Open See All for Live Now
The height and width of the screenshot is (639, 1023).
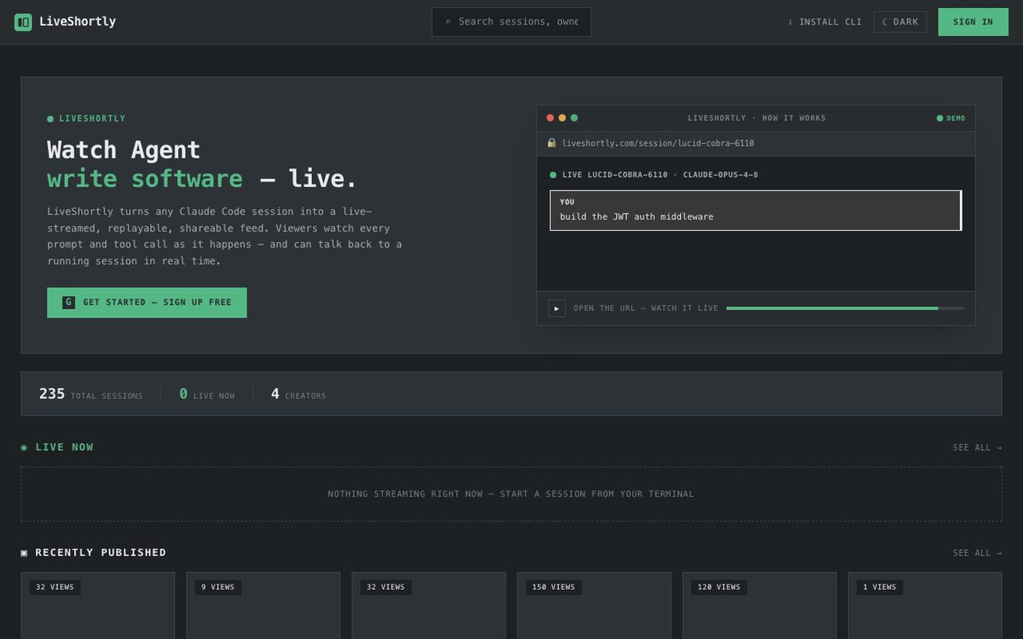tap(977, 448)
